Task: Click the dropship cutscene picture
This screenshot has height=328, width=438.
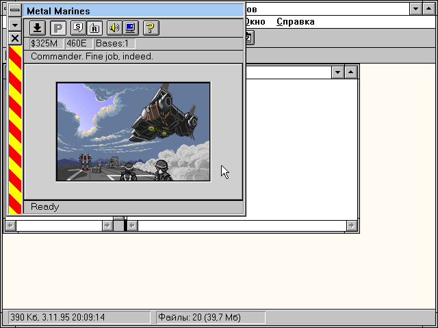Action: (x=133, y=132)
